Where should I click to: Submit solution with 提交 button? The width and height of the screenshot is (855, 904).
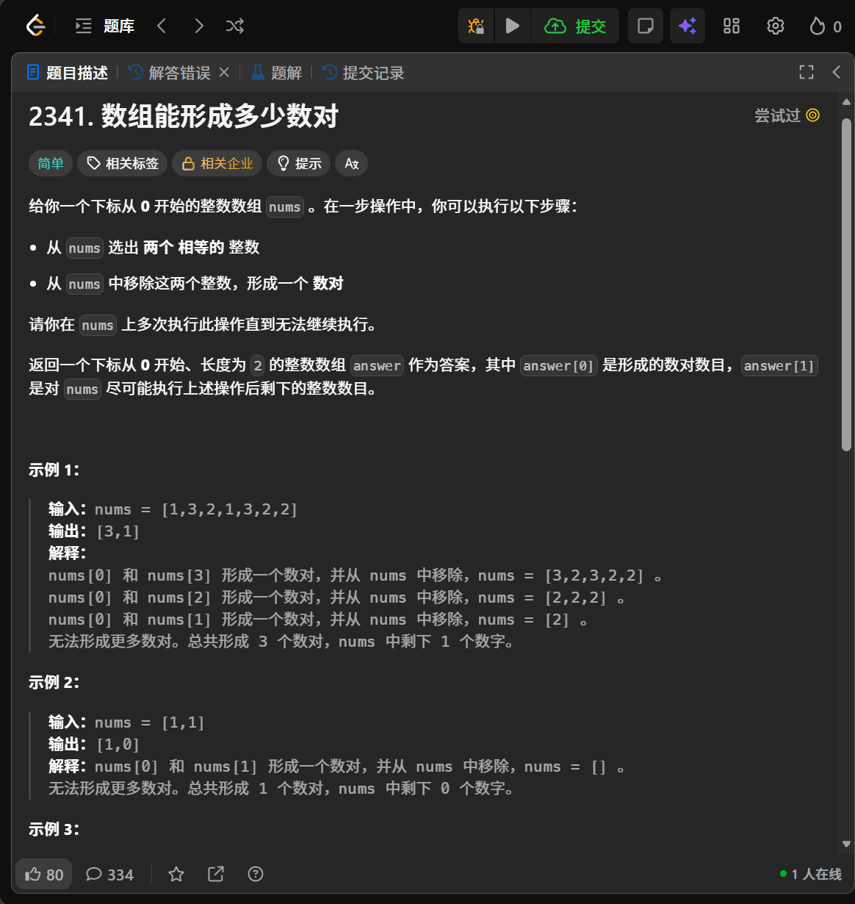point(575,26)
